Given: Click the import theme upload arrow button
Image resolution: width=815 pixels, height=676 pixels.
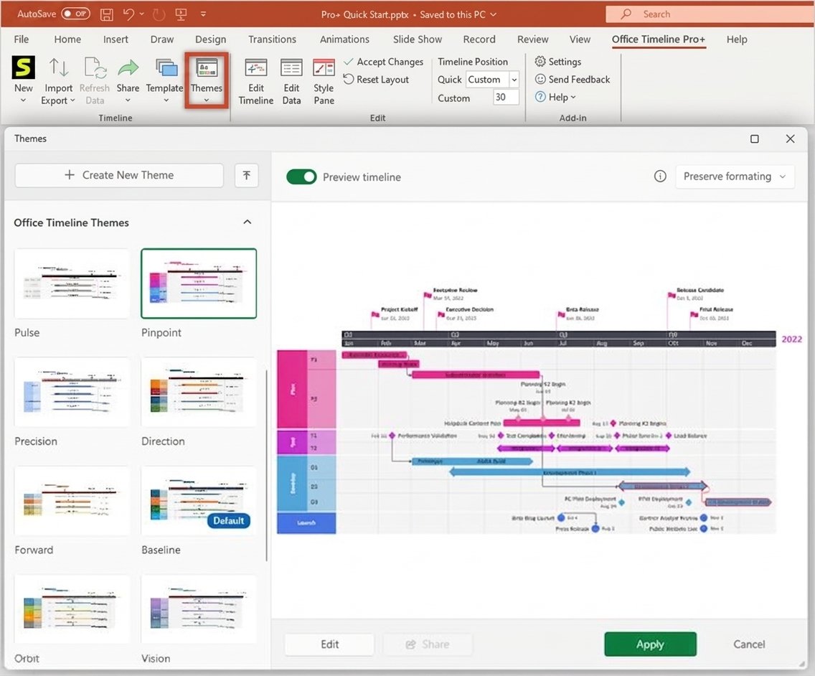Looking at the screenshot, I should 246,175.
